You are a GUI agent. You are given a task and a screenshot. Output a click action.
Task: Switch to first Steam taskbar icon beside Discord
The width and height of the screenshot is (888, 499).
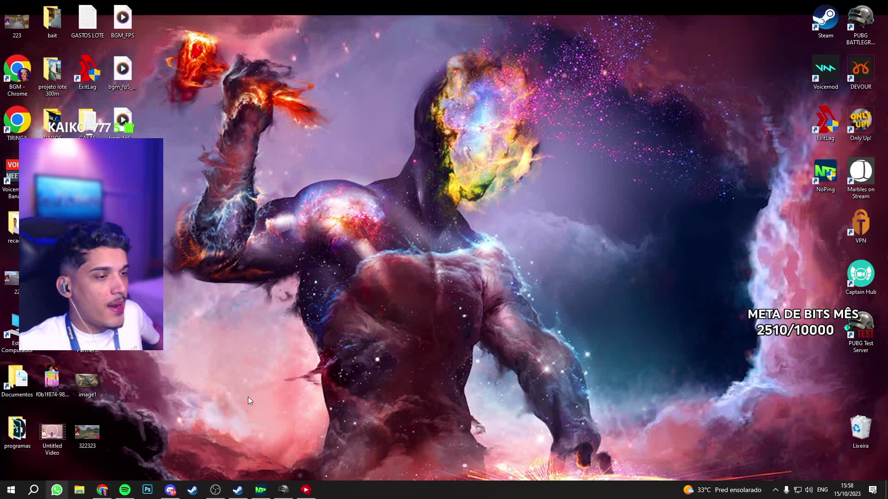pos(193,490)
